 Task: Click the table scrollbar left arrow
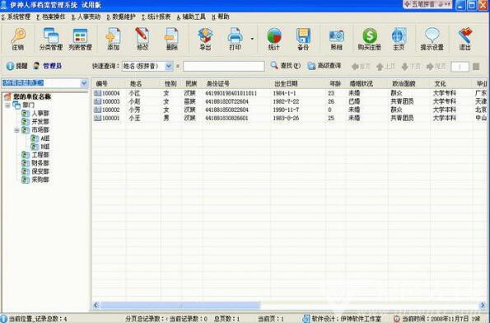96,305
